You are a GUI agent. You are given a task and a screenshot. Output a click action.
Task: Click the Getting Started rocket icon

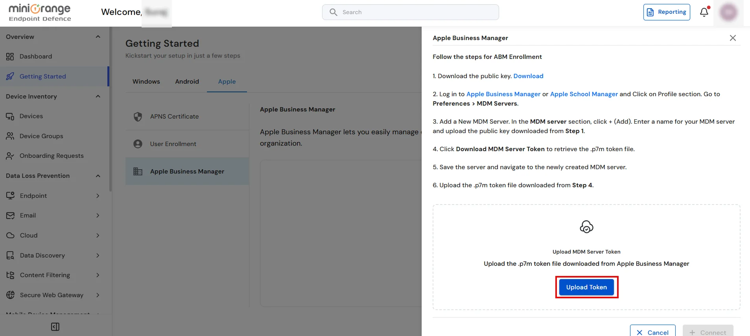tap(10, 77)
